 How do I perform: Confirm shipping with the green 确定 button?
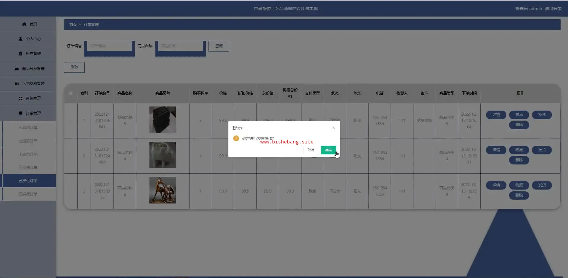click(328, 150)
